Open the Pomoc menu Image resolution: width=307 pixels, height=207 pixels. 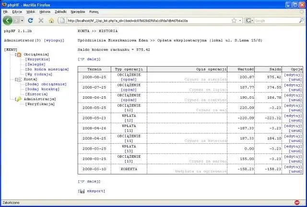pos(94,11)
